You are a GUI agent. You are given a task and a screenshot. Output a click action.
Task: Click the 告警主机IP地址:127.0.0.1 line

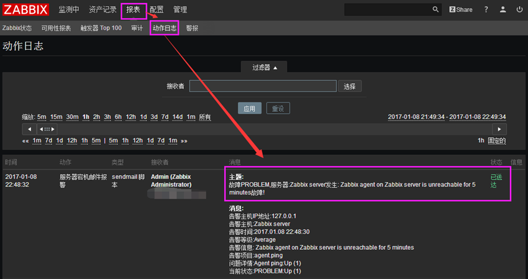(x=263, y=216)
